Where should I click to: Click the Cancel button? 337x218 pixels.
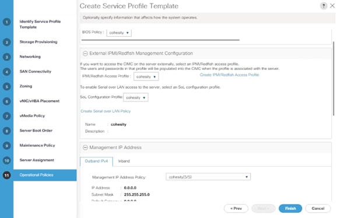pyautogui.click(x=318, y=208)
